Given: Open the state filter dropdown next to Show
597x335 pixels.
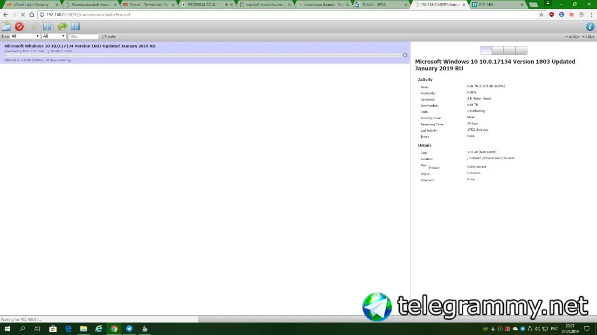Looking at the screenshot, I should tap(25, 36).
